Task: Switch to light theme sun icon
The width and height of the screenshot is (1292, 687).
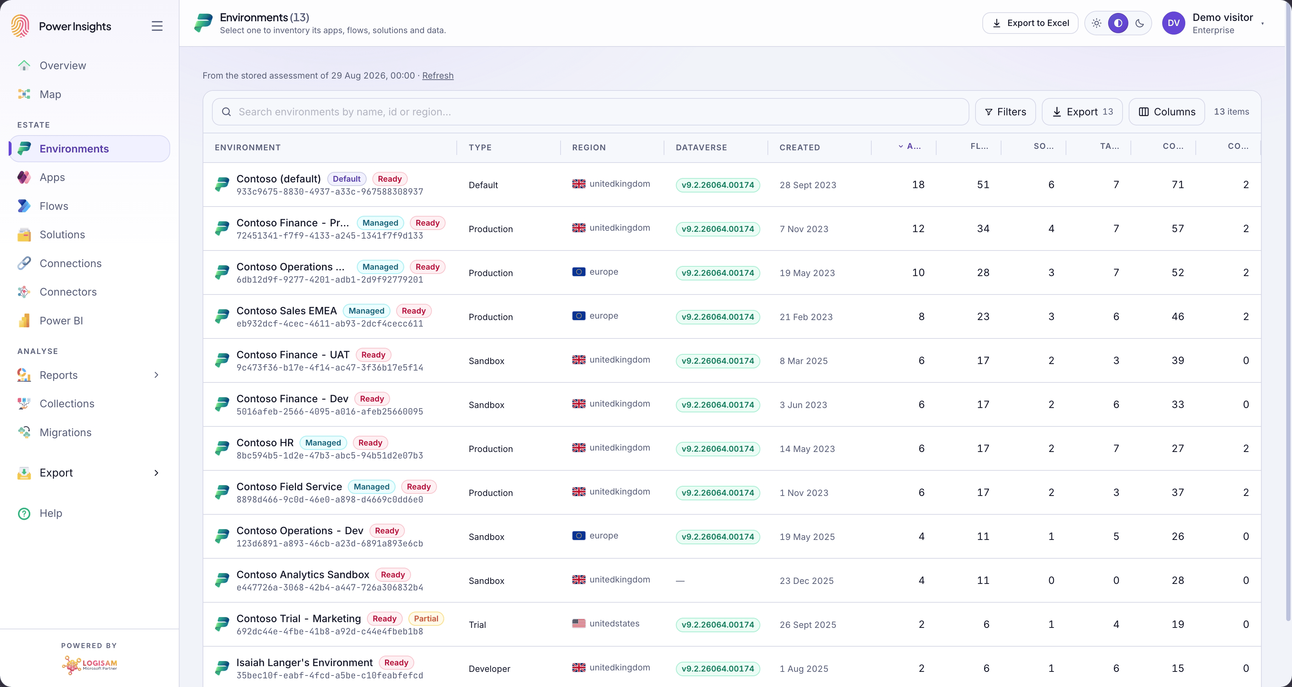Action: (x=1096, y=23)
